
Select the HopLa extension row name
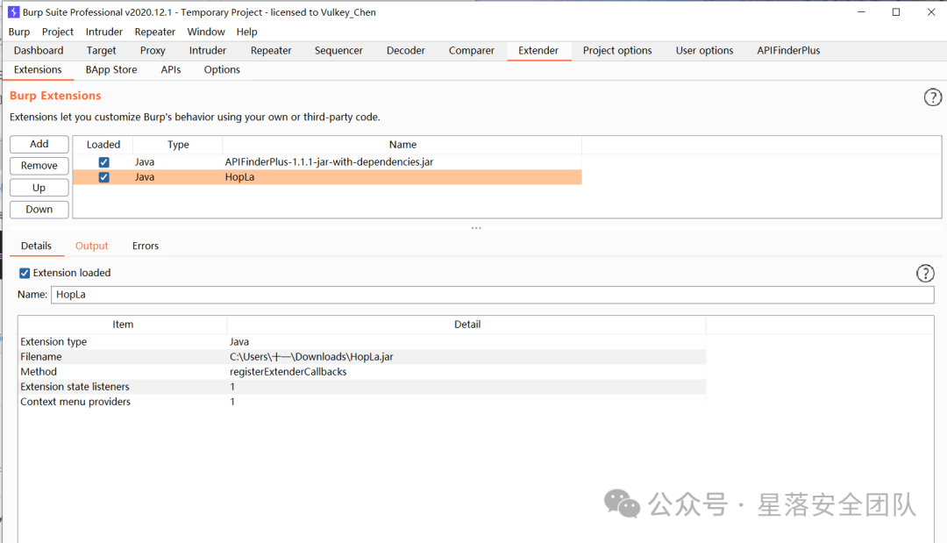(x=239, y=177)
